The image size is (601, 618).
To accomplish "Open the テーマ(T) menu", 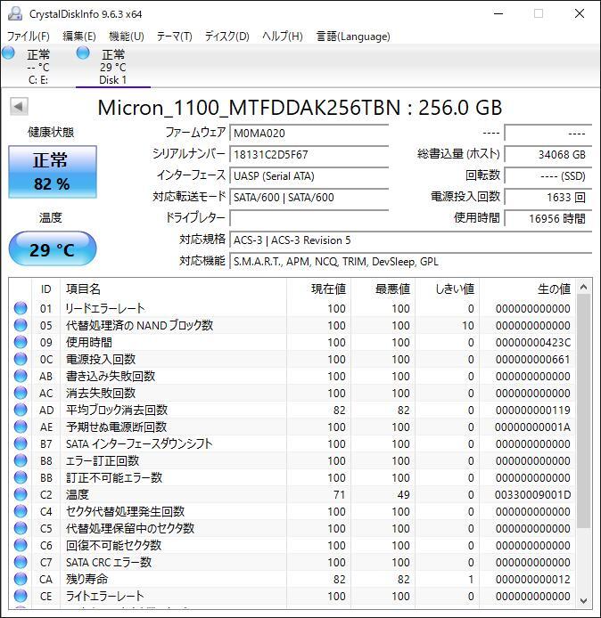I will tap(174, 37).
